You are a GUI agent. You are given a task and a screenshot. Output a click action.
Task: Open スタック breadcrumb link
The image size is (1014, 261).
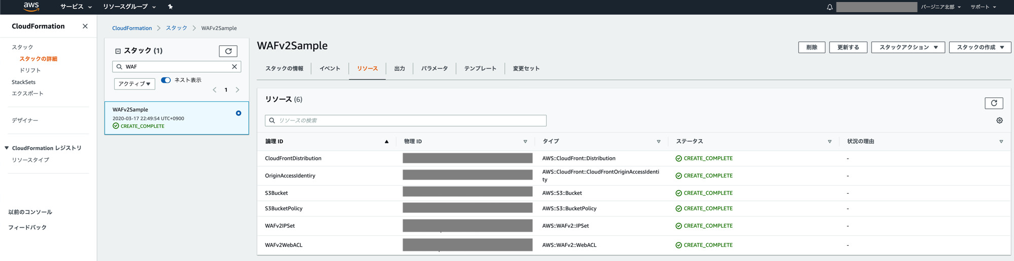coord(176,28)
